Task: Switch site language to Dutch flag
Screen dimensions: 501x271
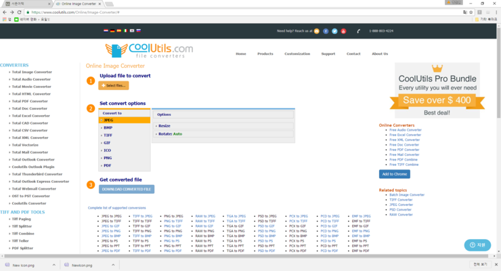Action: pos(106,30)
